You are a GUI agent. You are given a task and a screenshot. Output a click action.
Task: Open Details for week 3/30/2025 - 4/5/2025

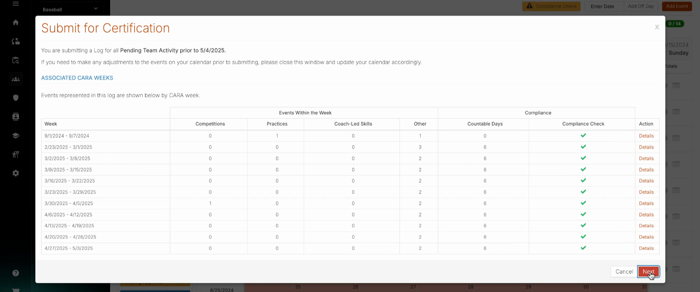(646, 203)
